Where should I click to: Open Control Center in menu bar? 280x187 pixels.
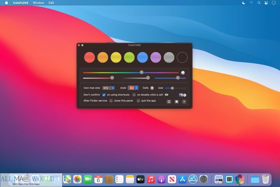[x=266, y=3]
